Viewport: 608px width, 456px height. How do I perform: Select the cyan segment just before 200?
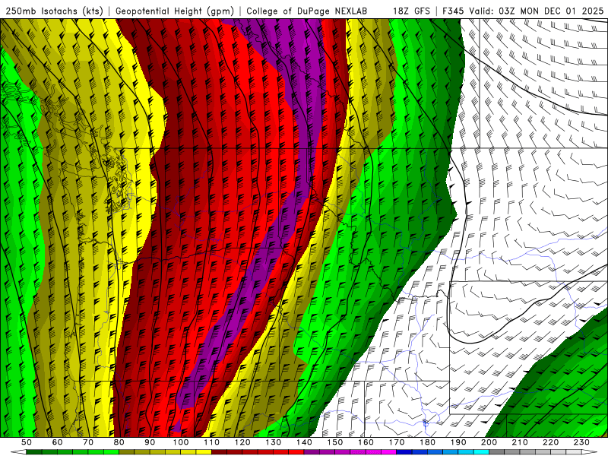pos(481,452)
